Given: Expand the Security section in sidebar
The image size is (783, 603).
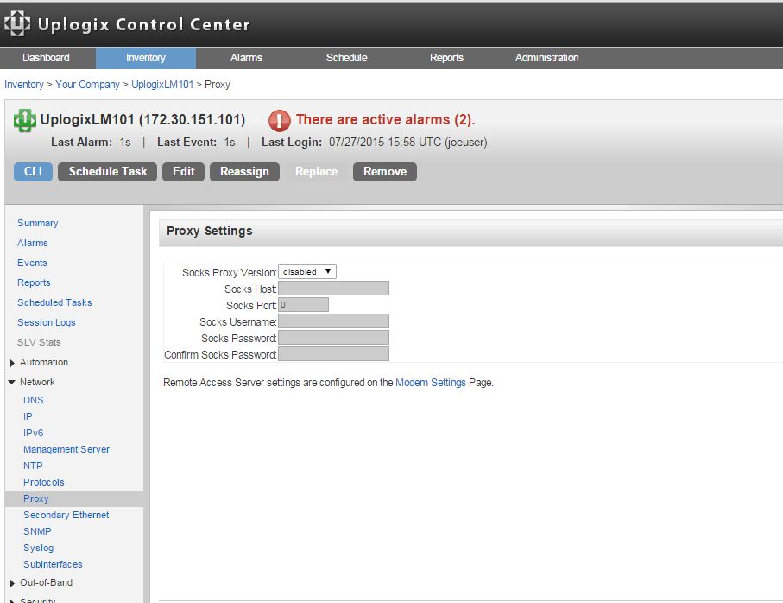Looking at the screenshot, I should click(x=12, y=600).
